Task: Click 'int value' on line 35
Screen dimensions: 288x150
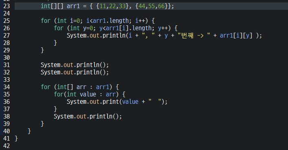Action: click(x=81, y=94)
